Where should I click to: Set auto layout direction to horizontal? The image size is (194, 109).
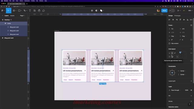pos(172,53)
